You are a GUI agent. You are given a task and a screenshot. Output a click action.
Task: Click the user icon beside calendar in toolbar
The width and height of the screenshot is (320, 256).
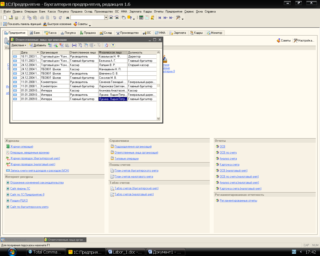tap(152, 17)
